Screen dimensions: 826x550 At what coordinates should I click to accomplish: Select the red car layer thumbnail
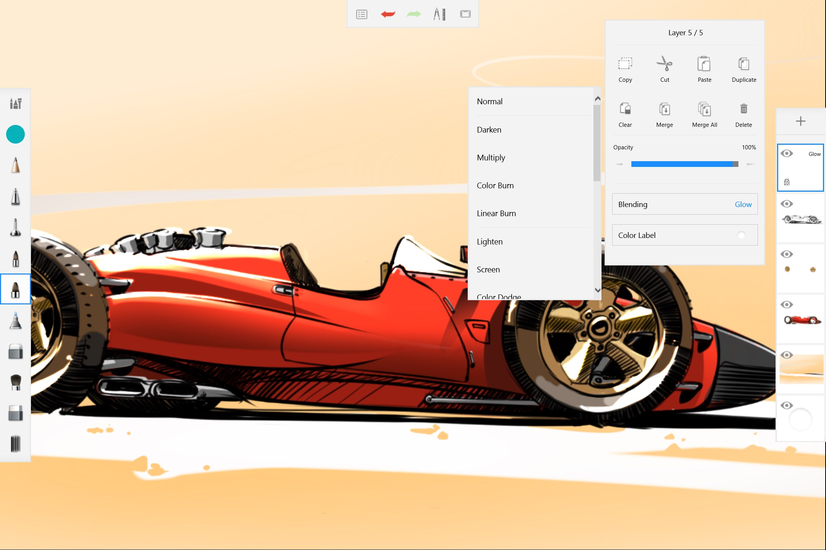[800, 319]
